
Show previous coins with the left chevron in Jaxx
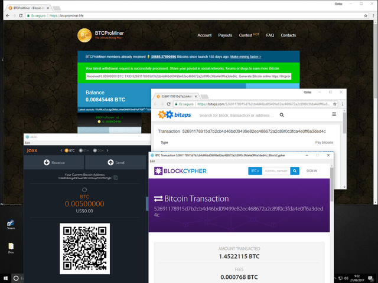61,150
